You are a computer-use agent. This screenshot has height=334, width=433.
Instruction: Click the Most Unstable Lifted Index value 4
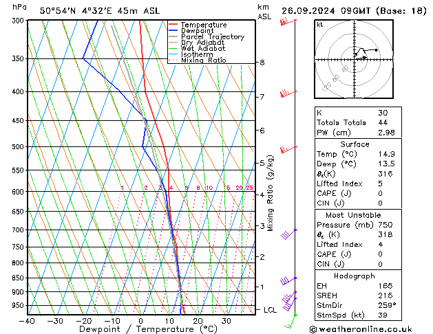[381, 245]
